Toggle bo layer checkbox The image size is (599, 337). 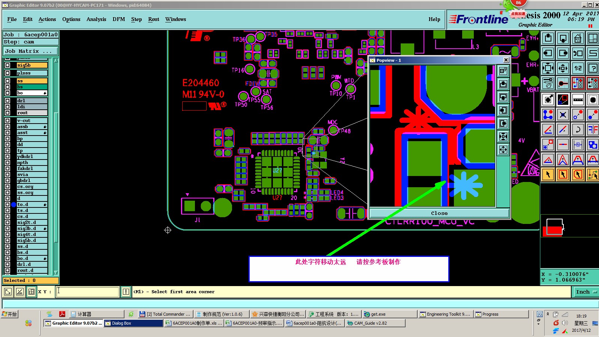[x=7, y=93]
